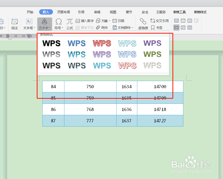Reset form fields with the undo-arrow icon
The width and height of the screenshot is (223, 179).
[183, 28]
